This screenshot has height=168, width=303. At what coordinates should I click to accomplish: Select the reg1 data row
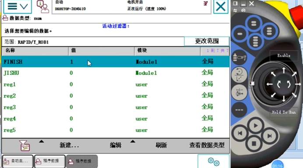(x=116, y=84)
